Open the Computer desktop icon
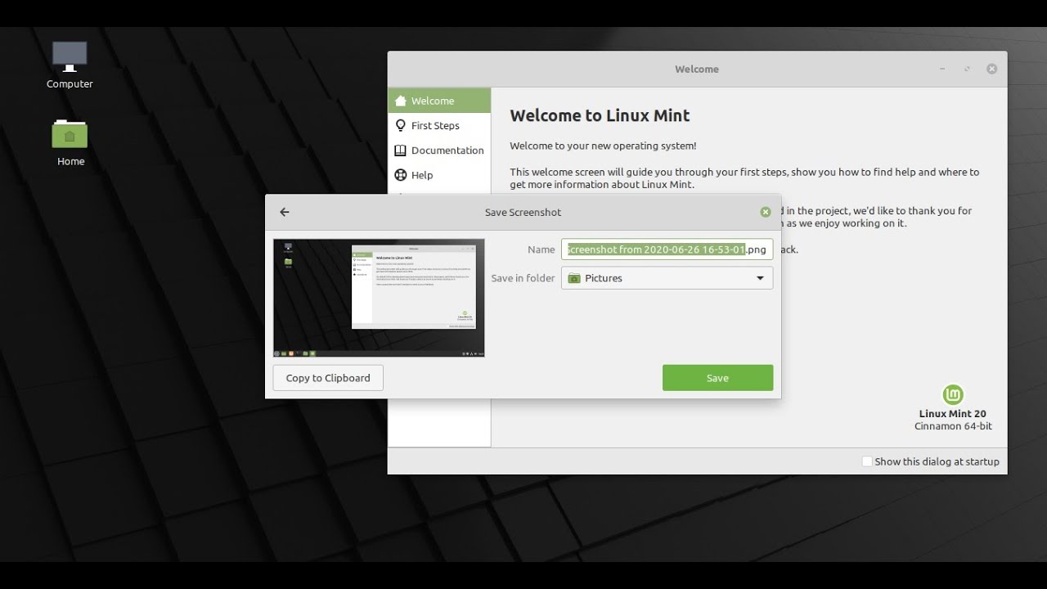 point(70,65)
